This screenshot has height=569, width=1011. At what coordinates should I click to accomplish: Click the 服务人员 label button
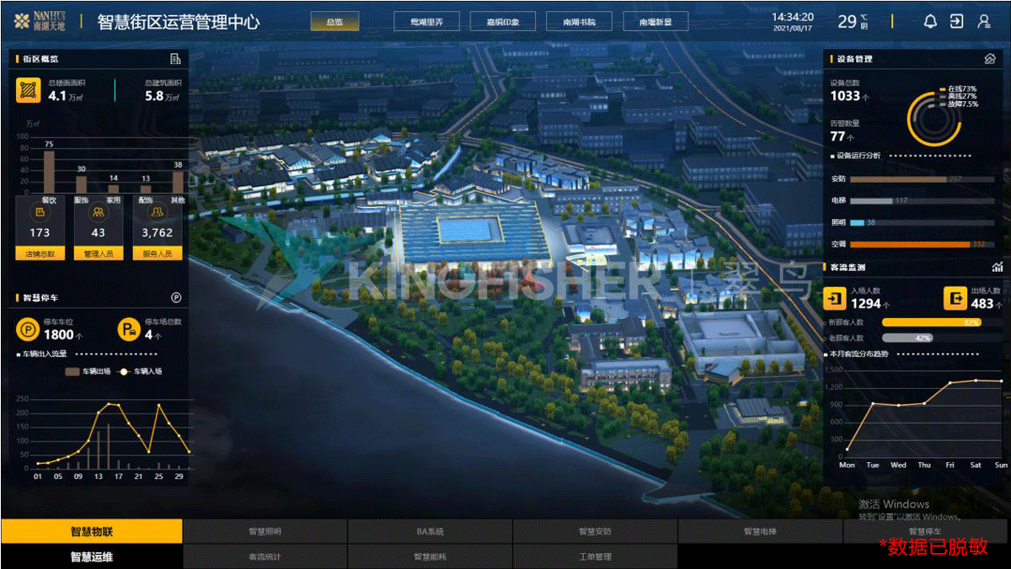(x=158, y=253)
